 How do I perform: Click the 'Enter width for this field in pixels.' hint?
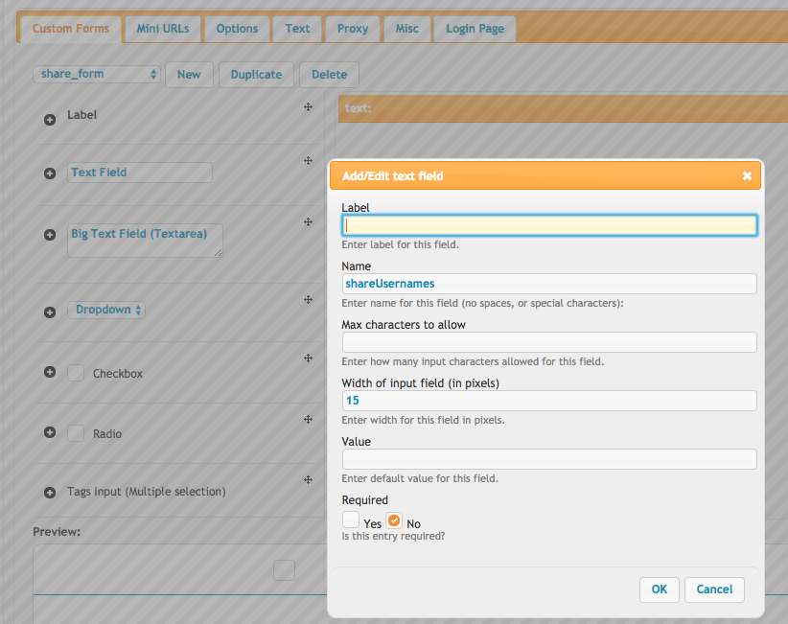(423, 420)
